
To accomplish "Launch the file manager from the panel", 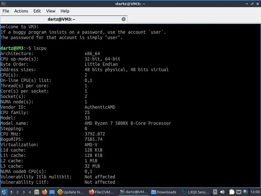I will [37, 192].
